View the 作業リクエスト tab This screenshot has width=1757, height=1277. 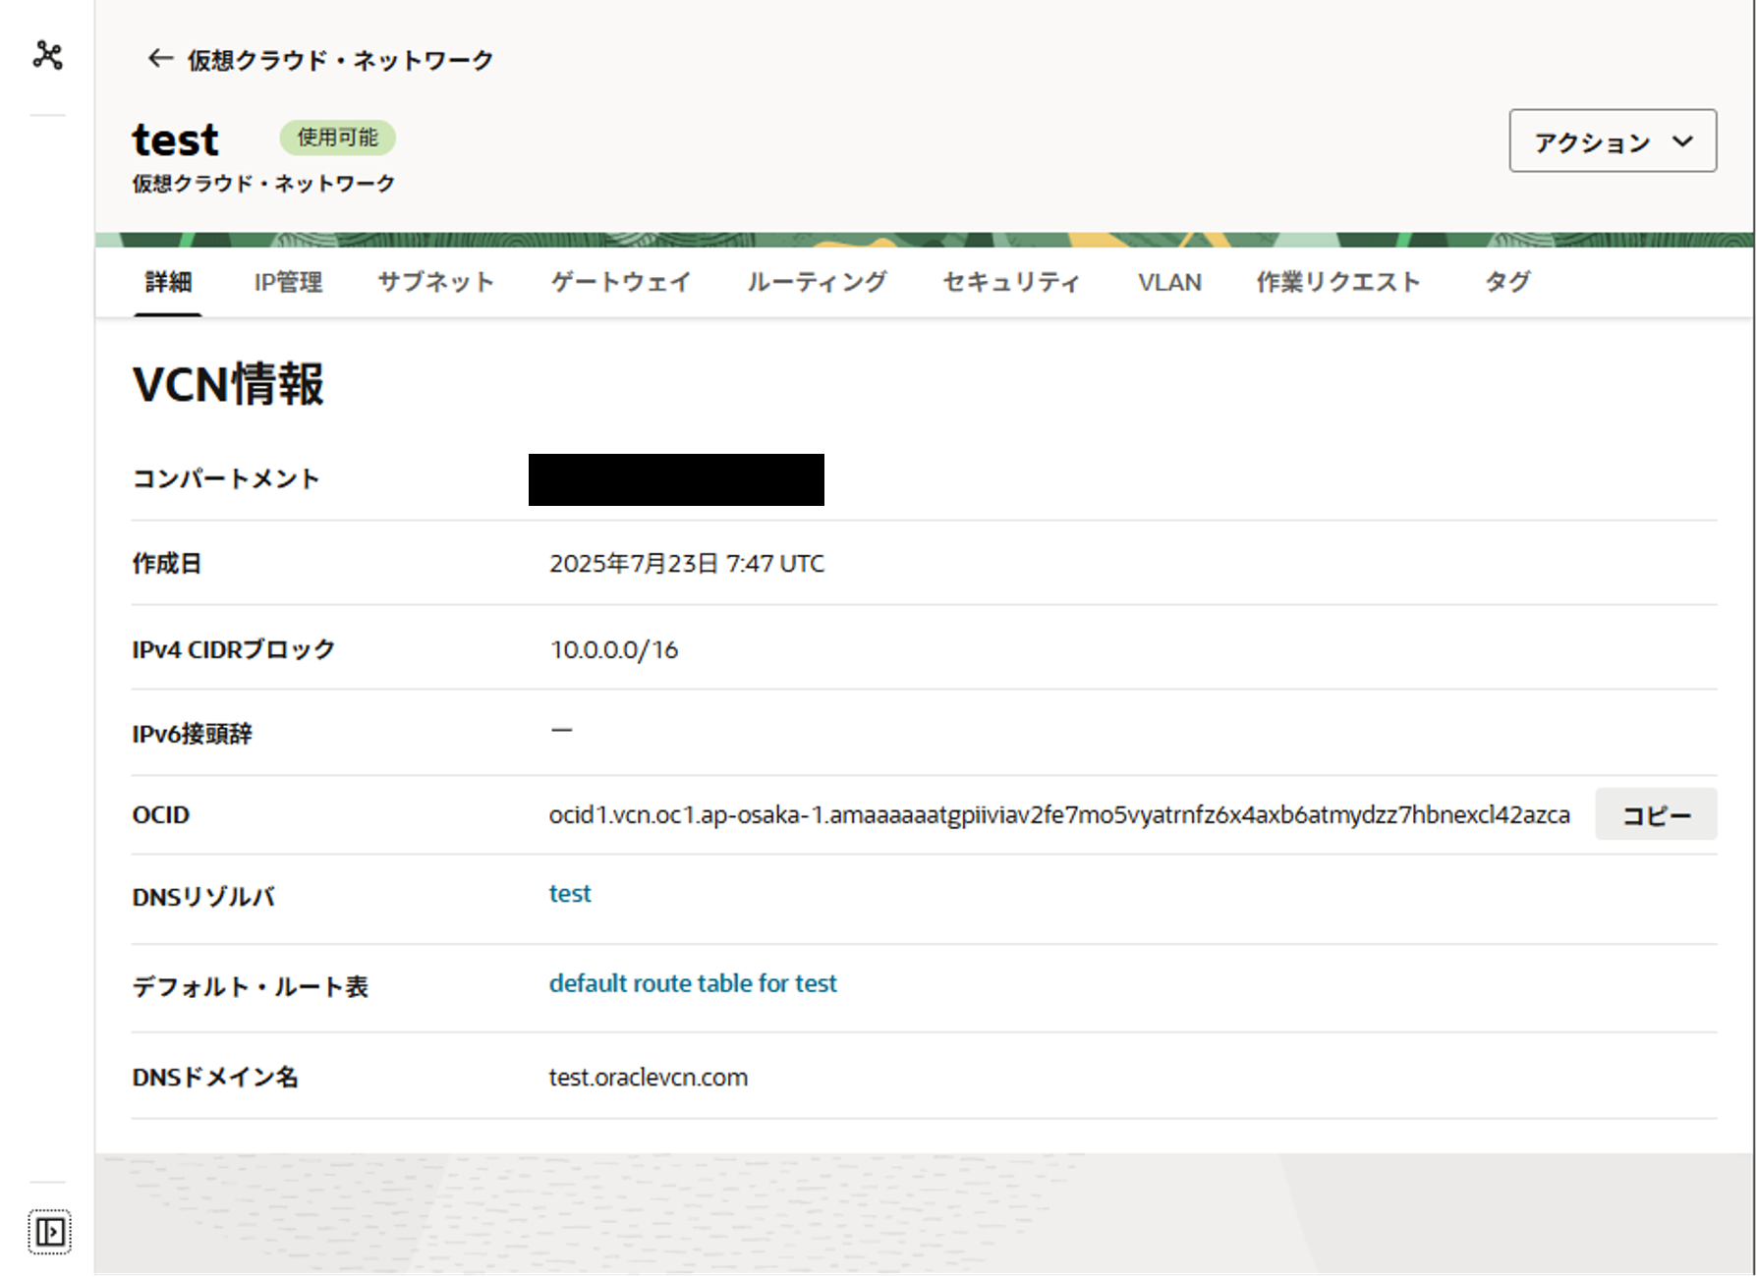click(x=1338, y=283)
